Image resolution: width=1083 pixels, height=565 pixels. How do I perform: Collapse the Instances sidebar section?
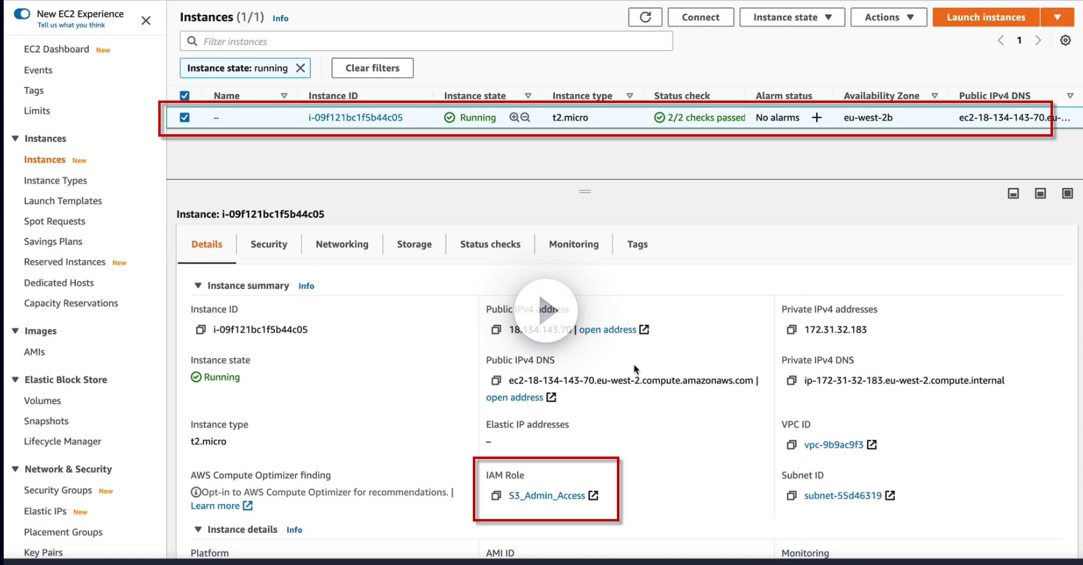pyautogui.click(x=15, y=138)
